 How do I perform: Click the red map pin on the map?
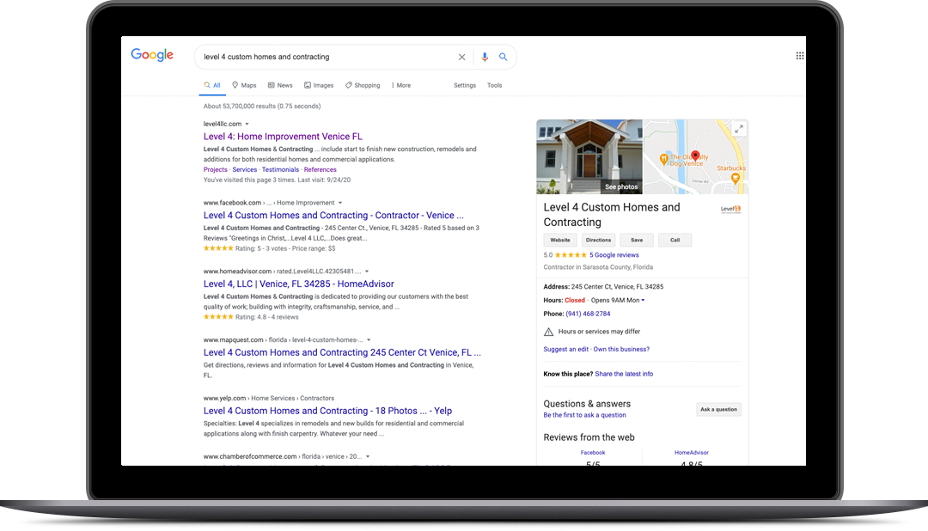(695, 156)
